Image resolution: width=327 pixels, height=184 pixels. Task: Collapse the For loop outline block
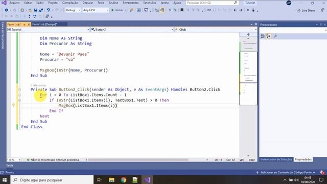tap(19, 95)
